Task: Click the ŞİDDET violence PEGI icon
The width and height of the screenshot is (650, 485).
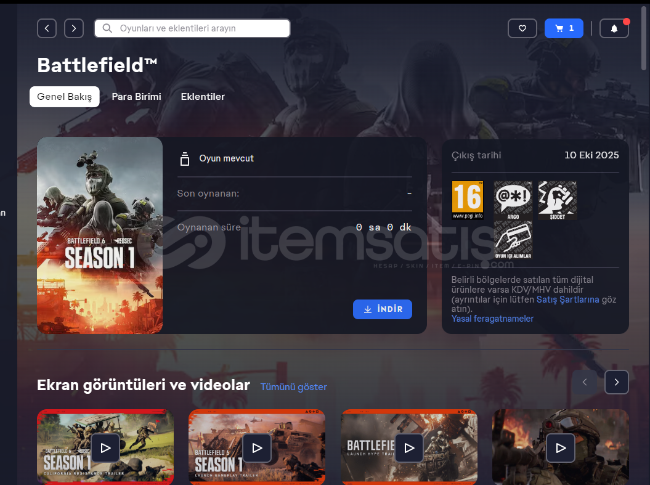Action: 557,200
